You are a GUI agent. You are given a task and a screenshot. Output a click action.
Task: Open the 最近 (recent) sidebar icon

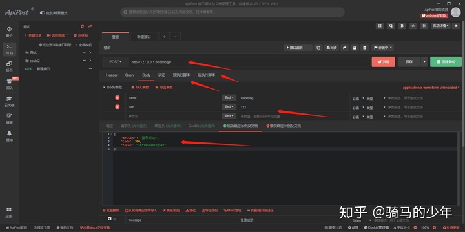tap(9, 32)
